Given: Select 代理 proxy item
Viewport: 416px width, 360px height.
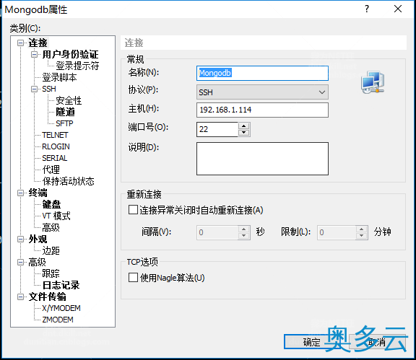Looking at the screenshot, I should 51,170.
